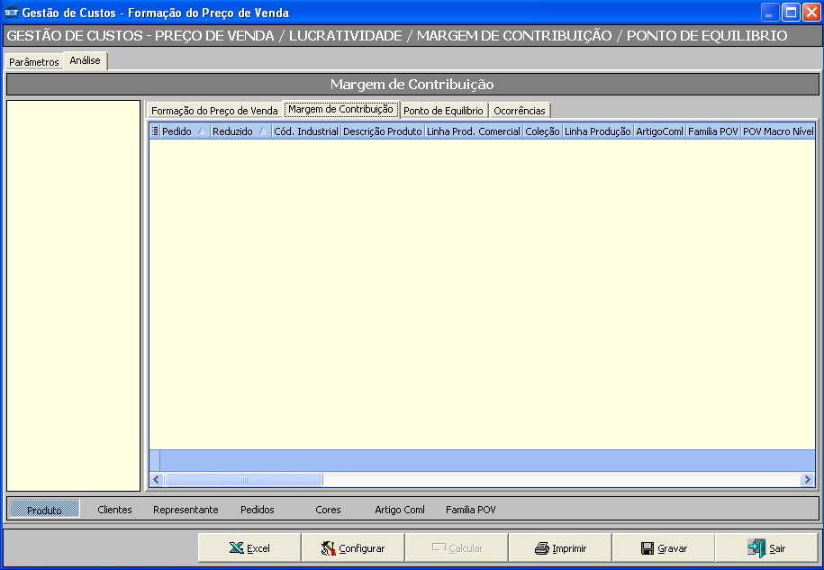Click the Pedido column sort arrow

(x=201, y=131)
